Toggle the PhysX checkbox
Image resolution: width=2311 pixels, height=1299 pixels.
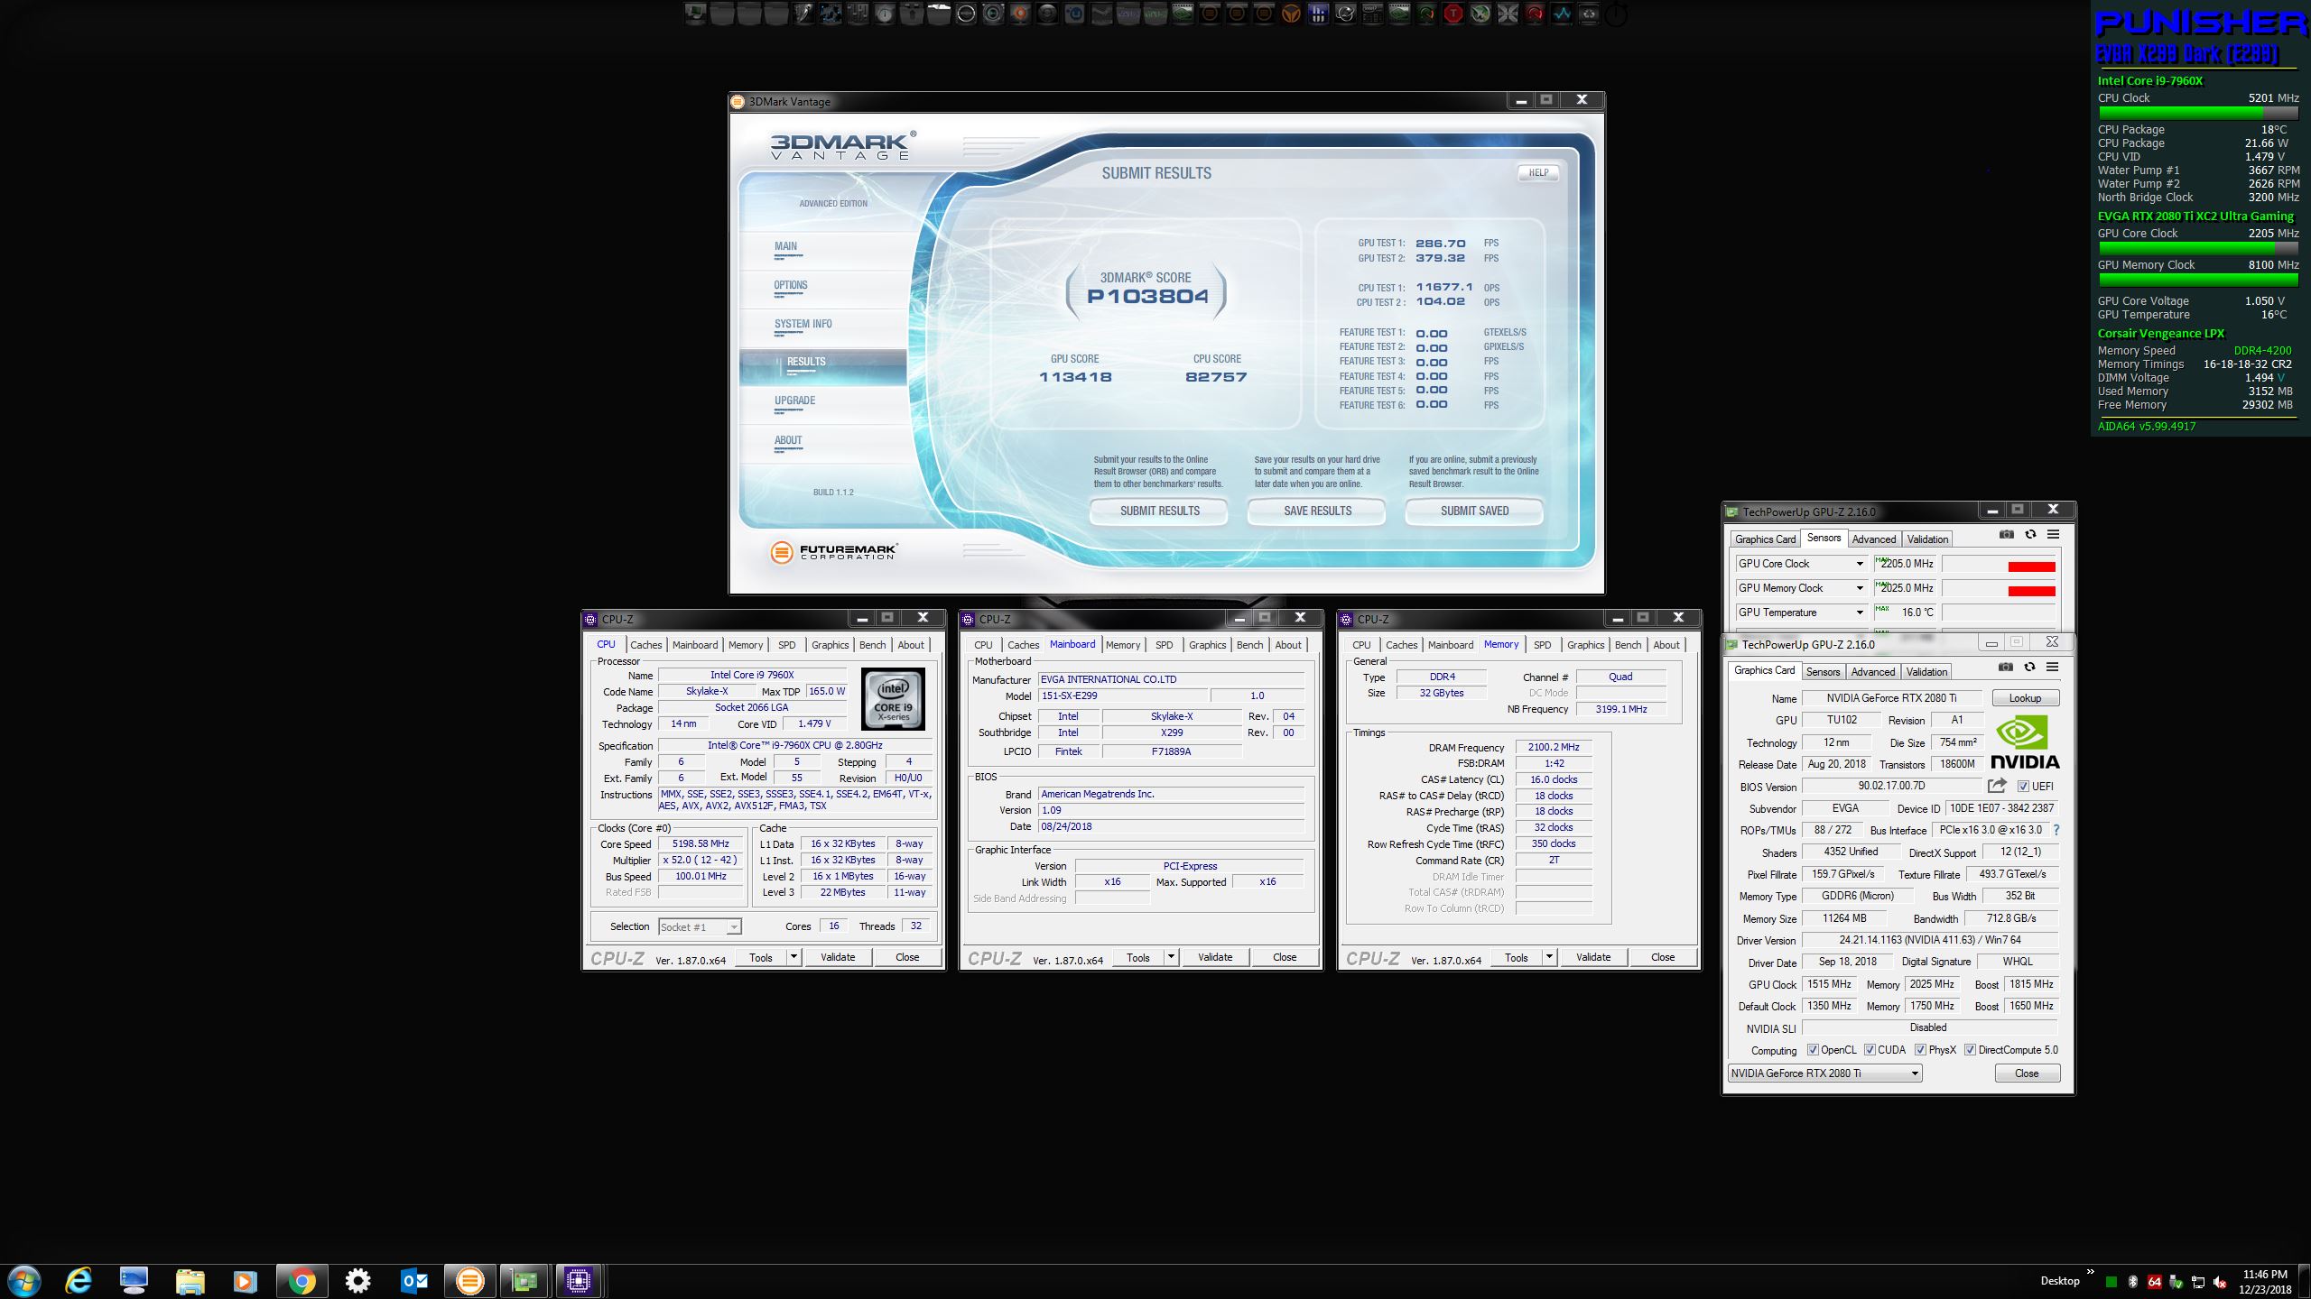tap(1920, 1050)
